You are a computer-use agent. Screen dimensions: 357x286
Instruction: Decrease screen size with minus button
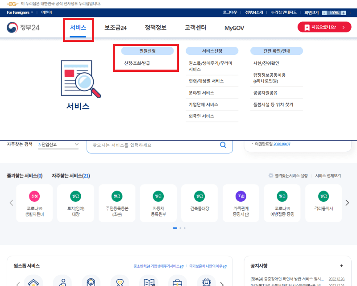[x=324, y=13]
